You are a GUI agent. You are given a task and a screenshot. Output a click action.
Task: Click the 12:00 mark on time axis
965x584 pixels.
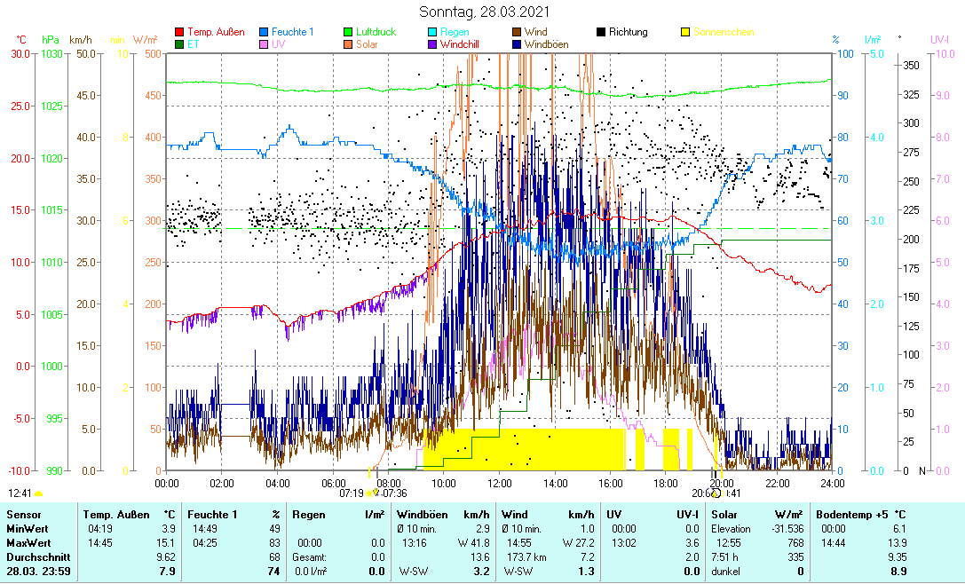[500, 483]
